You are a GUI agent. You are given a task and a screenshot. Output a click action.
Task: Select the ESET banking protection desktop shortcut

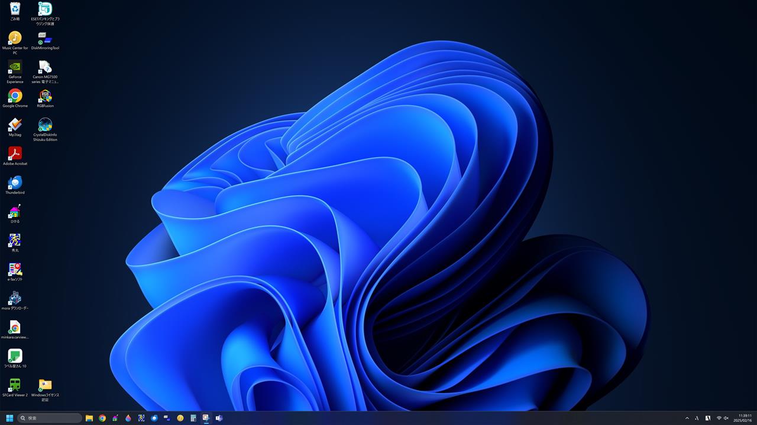point(45,14)
